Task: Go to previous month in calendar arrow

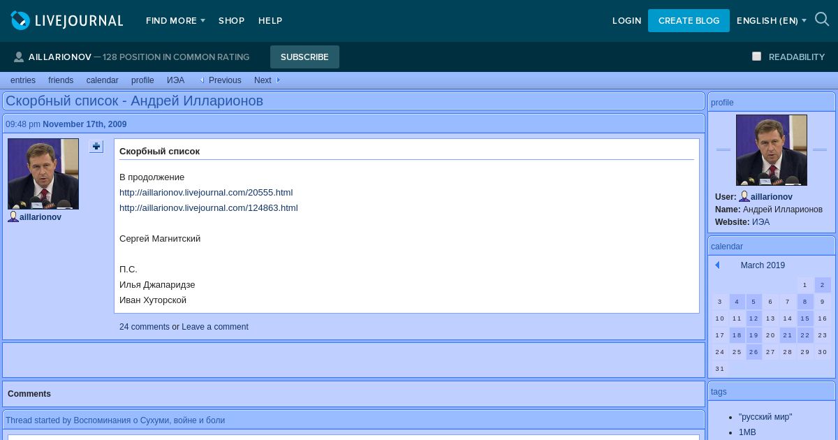Action: point(717,265)
